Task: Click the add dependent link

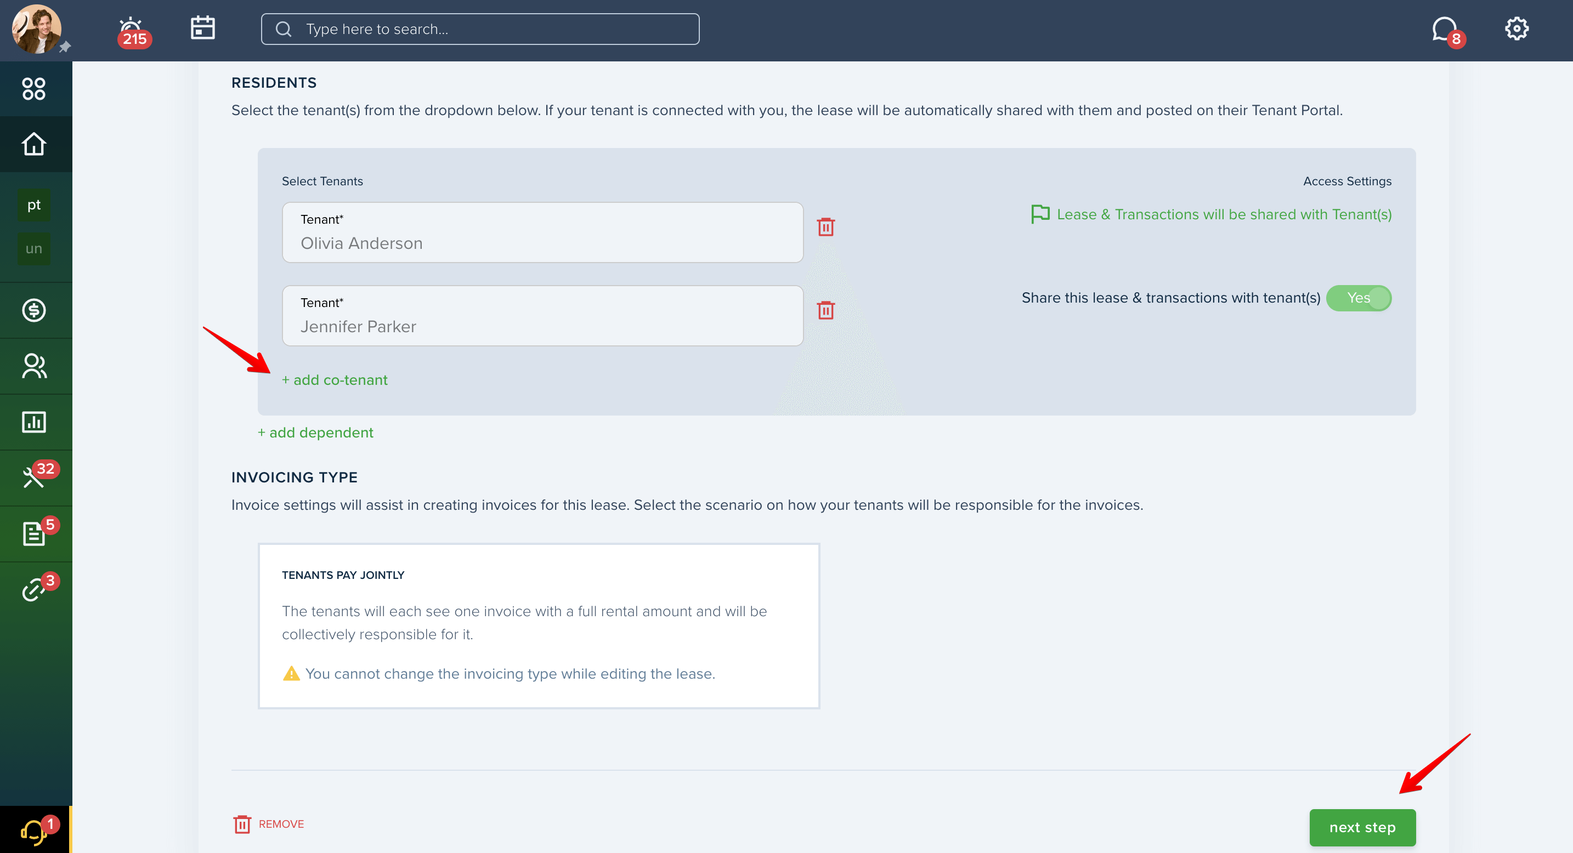Action: click(315, 432)
